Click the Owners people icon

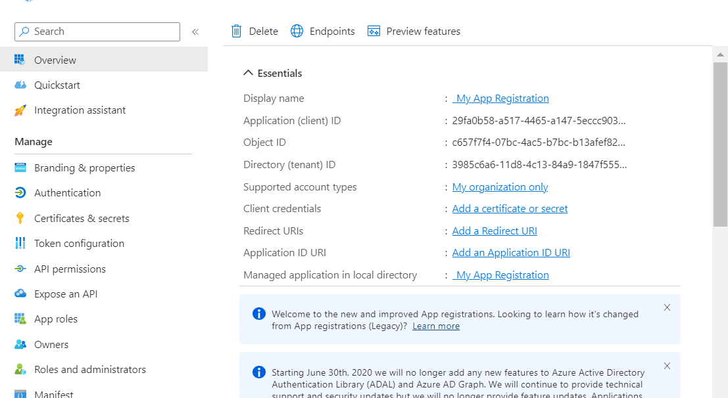coord(20,344)
